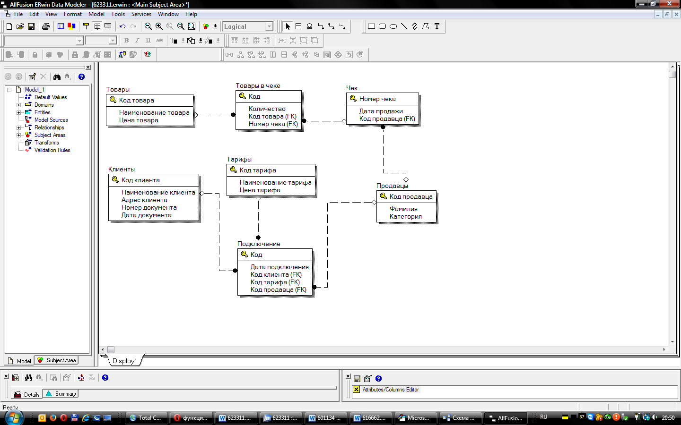Expand the Entities tree node
Screen dimensions: 681x425
[x=18, y=112]
